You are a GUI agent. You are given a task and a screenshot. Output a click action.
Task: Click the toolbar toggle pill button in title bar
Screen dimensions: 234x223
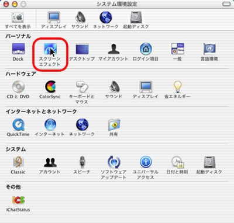pos(226,4)
